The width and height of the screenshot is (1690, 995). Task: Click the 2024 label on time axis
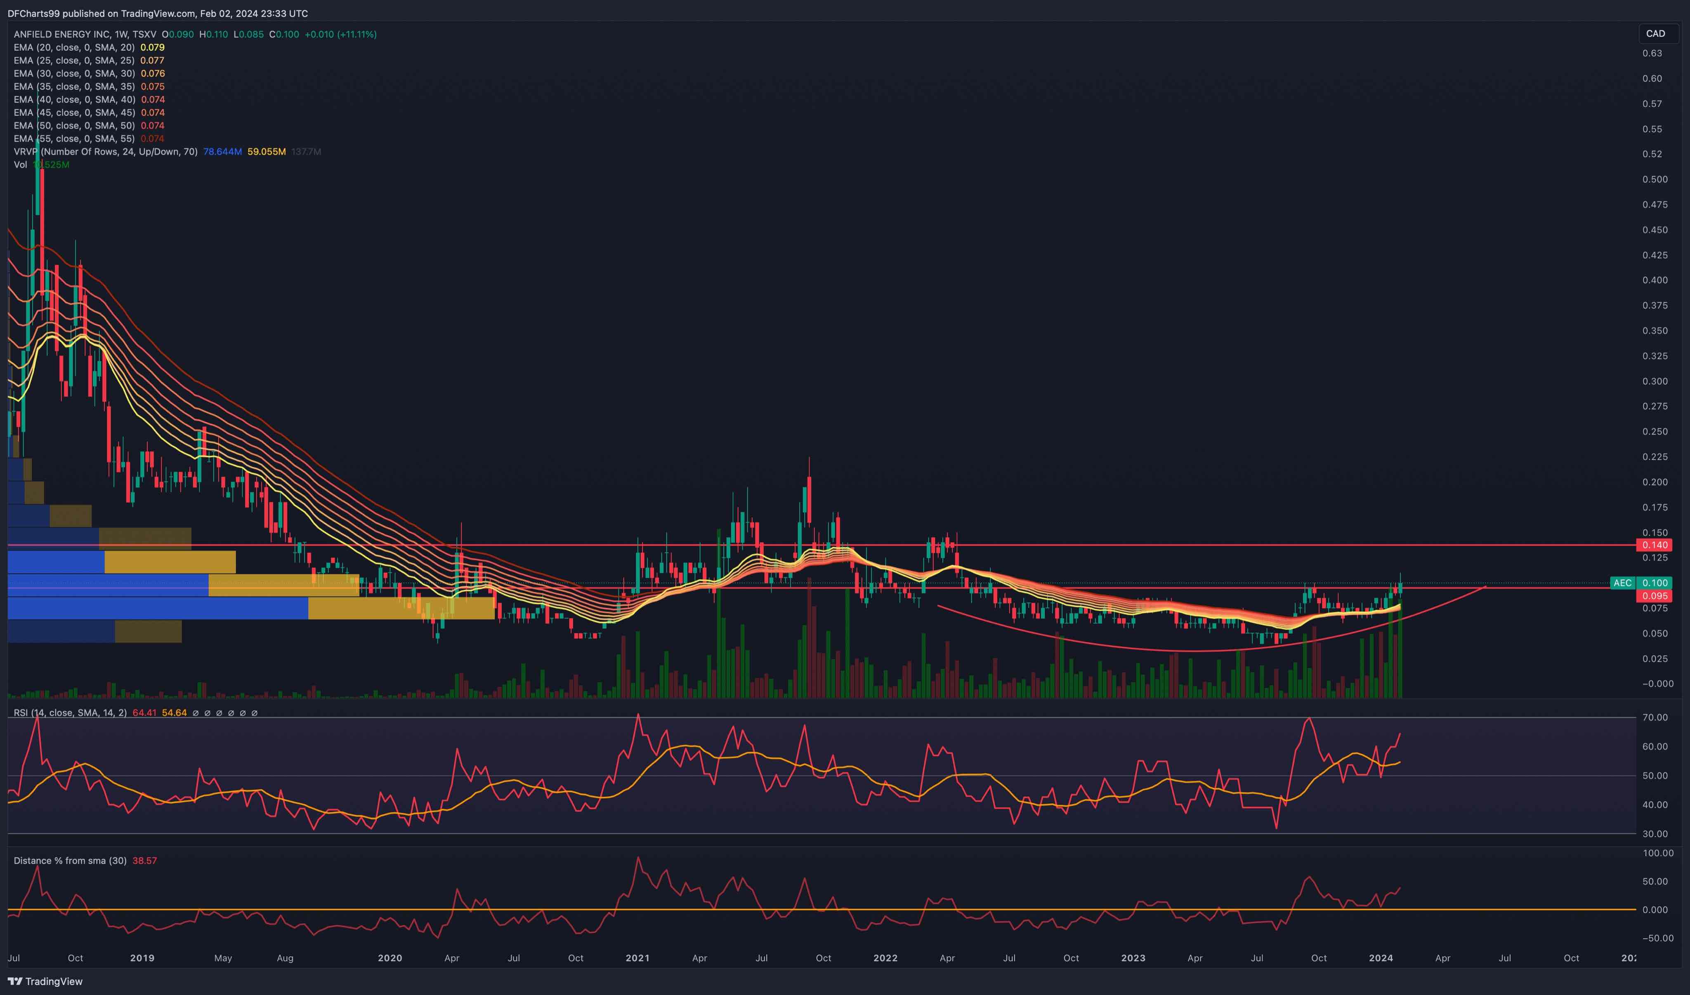tap(1381, 957)
